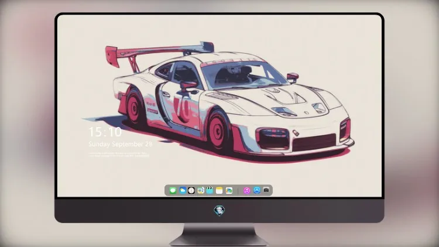439x247 pixels.
Task: Click the 15:10 clock widget
Action: (x=105, y=132)
